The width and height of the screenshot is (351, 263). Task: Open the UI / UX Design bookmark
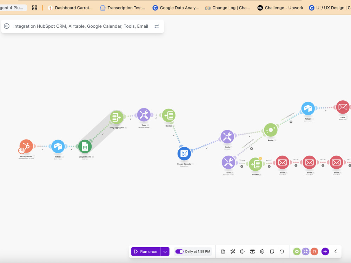tap(330, 8)
